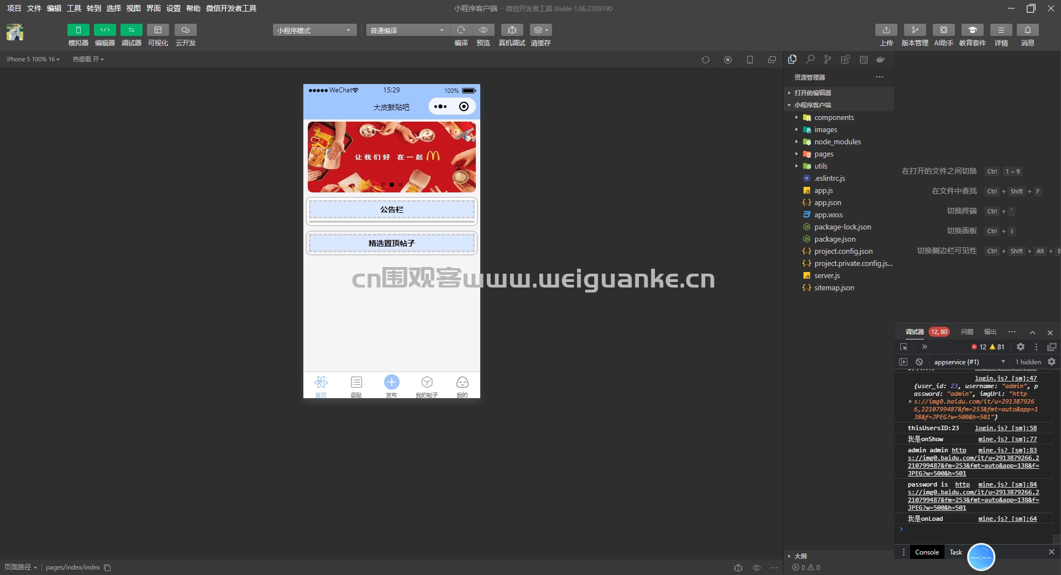Click the McDonald's banner image
Viewport: 1061px width, 575px height.
tap(391, 157)
